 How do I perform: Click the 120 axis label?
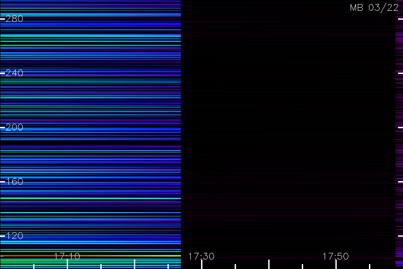14,236
